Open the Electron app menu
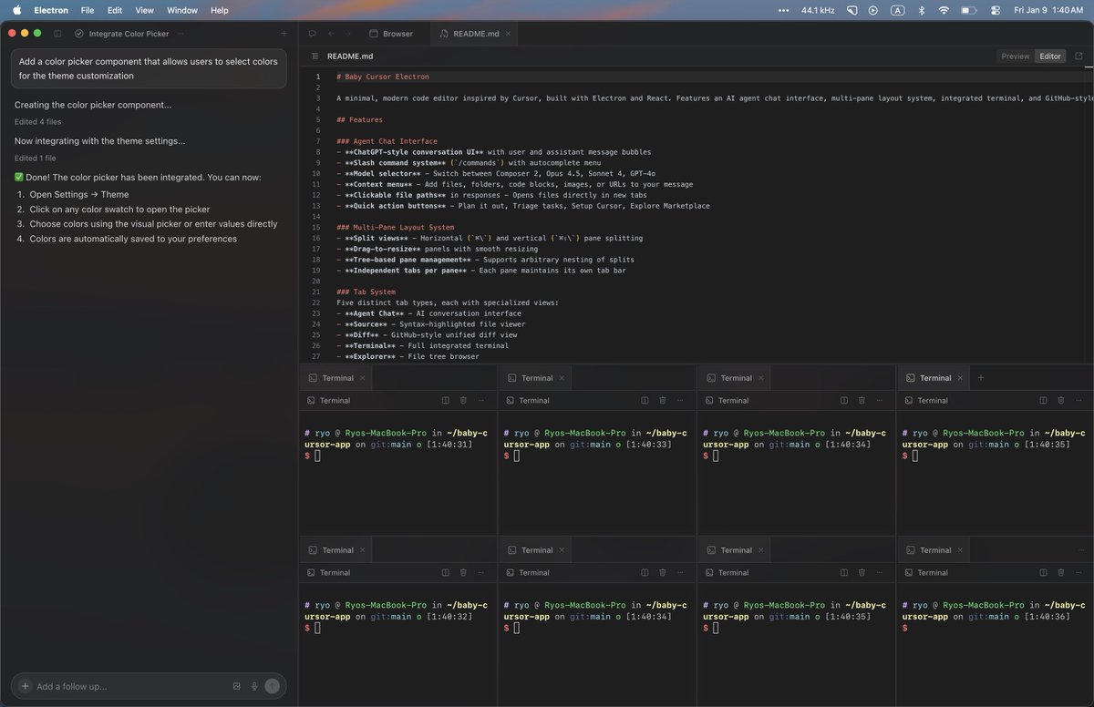The width and height of the screenshot is (1094, 707). [x=51, y=10]
